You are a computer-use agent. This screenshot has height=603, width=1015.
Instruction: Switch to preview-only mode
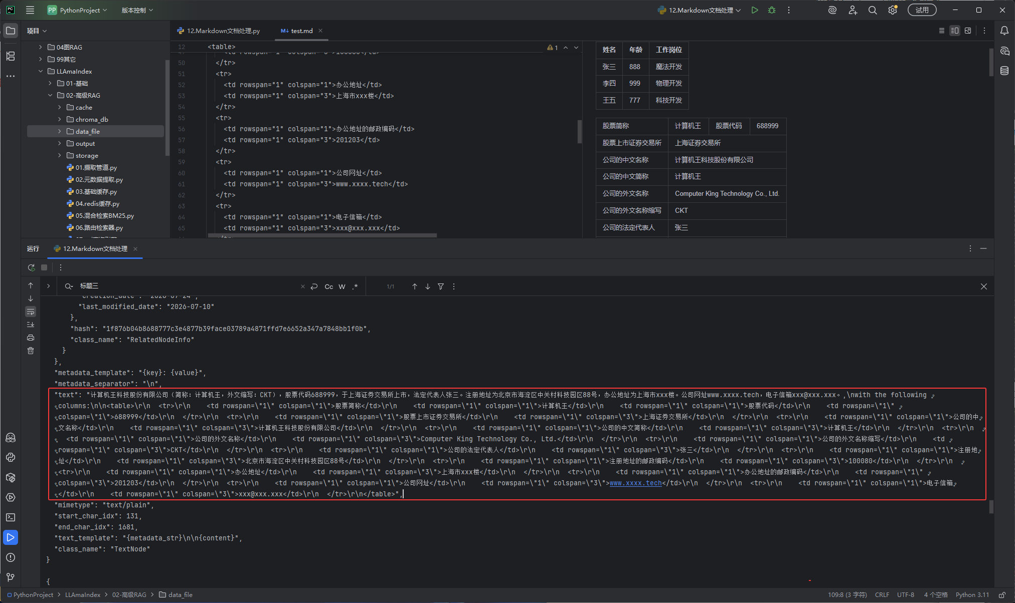click(968, 31)
